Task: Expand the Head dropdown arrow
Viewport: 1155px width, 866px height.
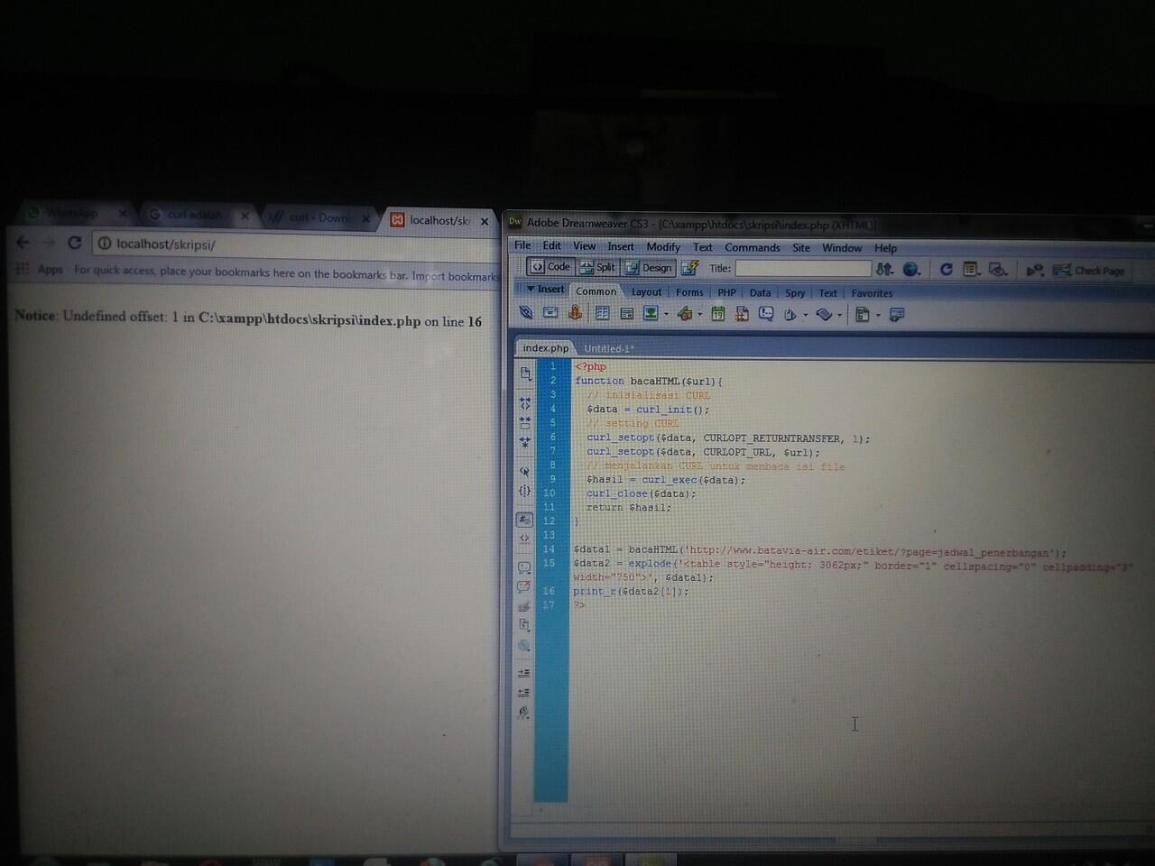Action: (805, 315)
